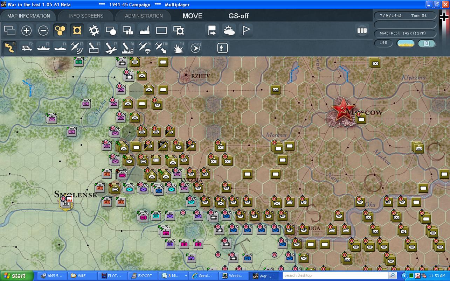The height and width of the screenshot is (281, 450).
Task: Select the F1 move mode icon
Action: pyautogui.click(x=10, y=48)
